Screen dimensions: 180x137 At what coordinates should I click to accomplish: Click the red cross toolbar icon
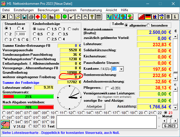tap(38, 17)
